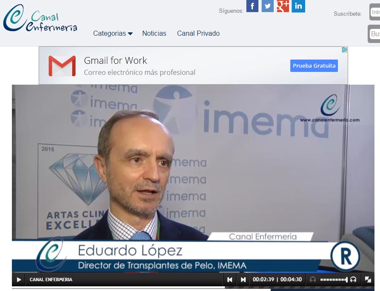Click the low volume headphone icon
The image size is (380, 291).
coord(313,280)
